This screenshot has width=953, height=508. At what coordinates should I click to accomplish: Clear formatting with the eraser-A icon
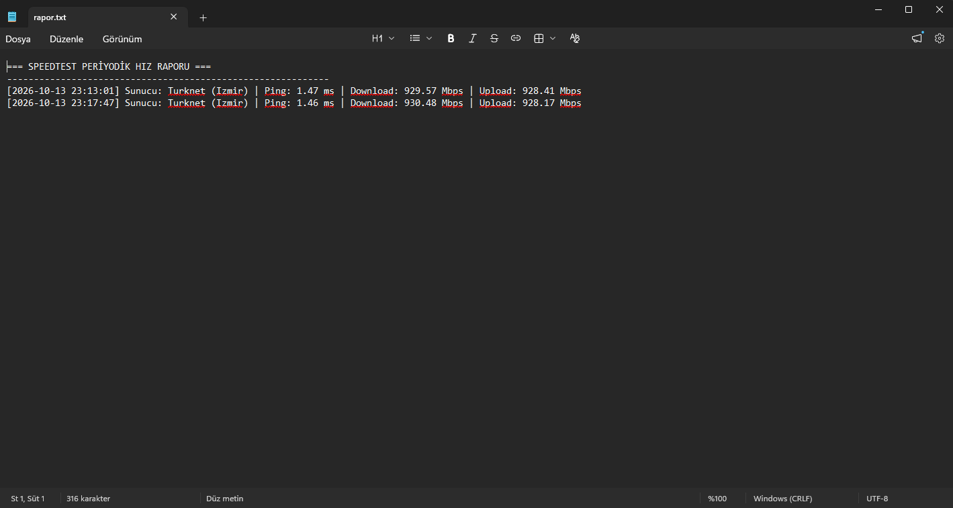[x=574, y=39]
